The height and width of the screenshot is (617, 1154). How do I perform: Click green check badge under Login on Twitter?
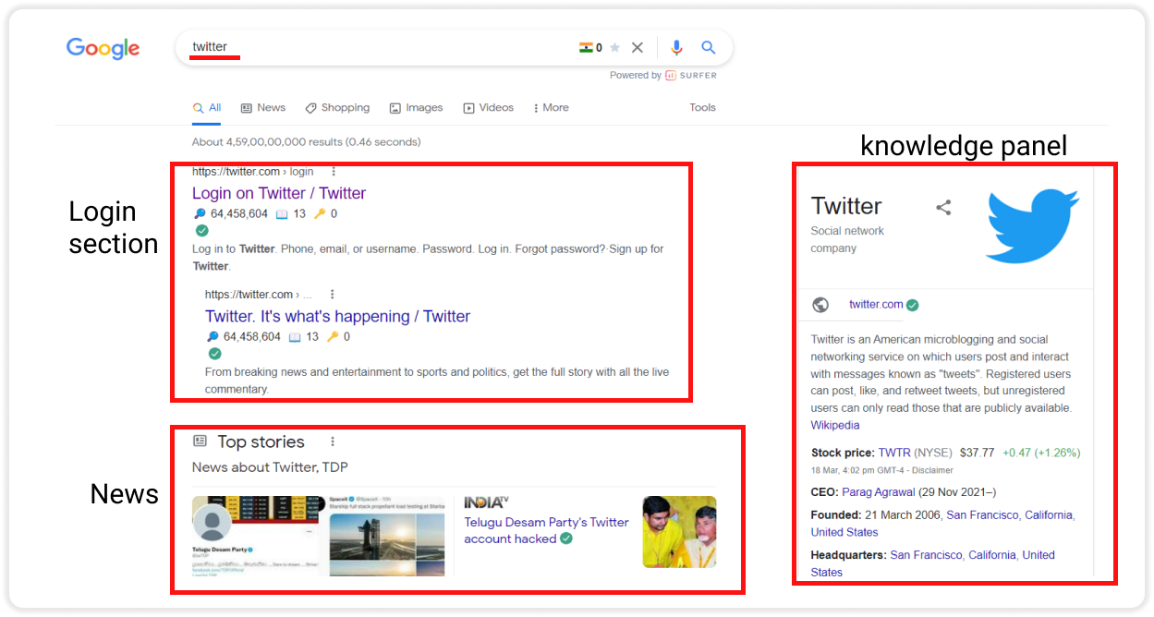(x=202, y=231)
